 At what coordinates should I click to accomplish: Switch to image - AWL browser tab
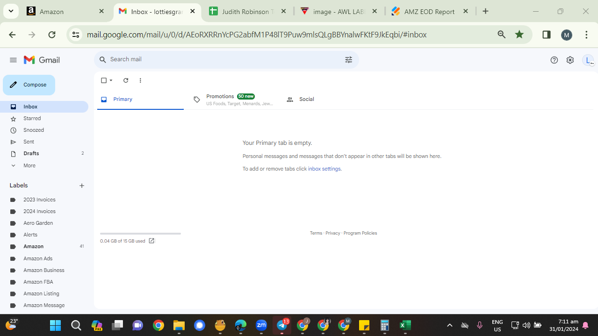click(339, 11)
